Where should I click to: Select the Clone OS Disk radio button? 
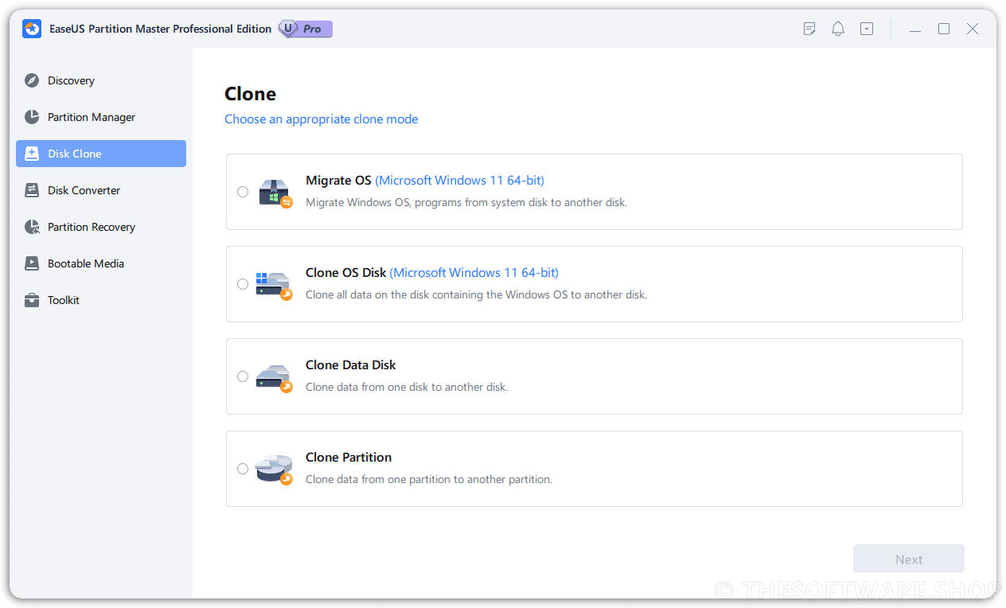tap(243, 284)
